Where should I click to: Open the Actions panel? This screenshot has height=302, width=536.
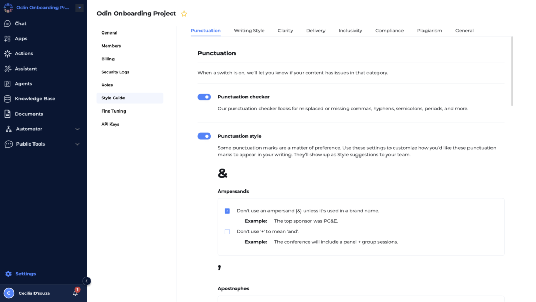(x=22, y=53)
